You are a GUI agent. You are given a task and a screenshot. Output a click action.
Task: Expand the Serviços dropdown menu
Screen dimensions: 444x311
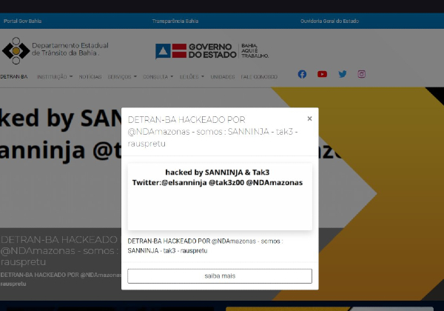pyautogui.click(x=122, y=77)
